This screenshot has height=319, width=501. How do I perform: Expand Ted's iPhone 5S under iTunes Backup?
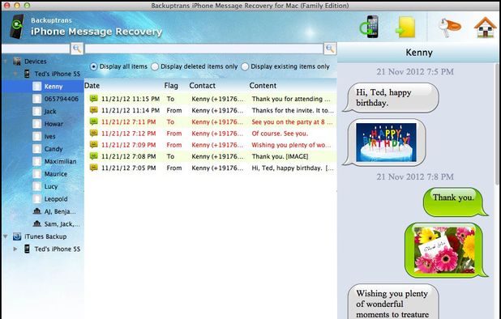tap(15, 249)
